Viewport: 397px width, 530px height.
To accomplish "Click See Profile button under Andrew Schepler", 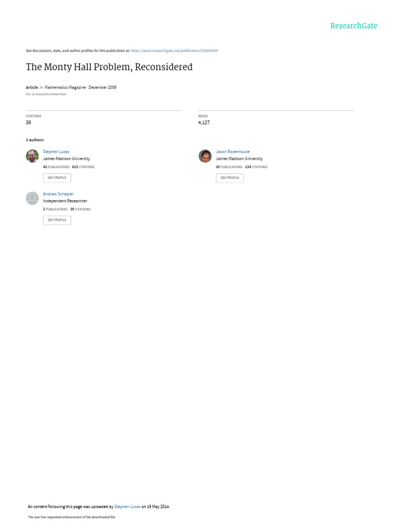I will [57, 220].
